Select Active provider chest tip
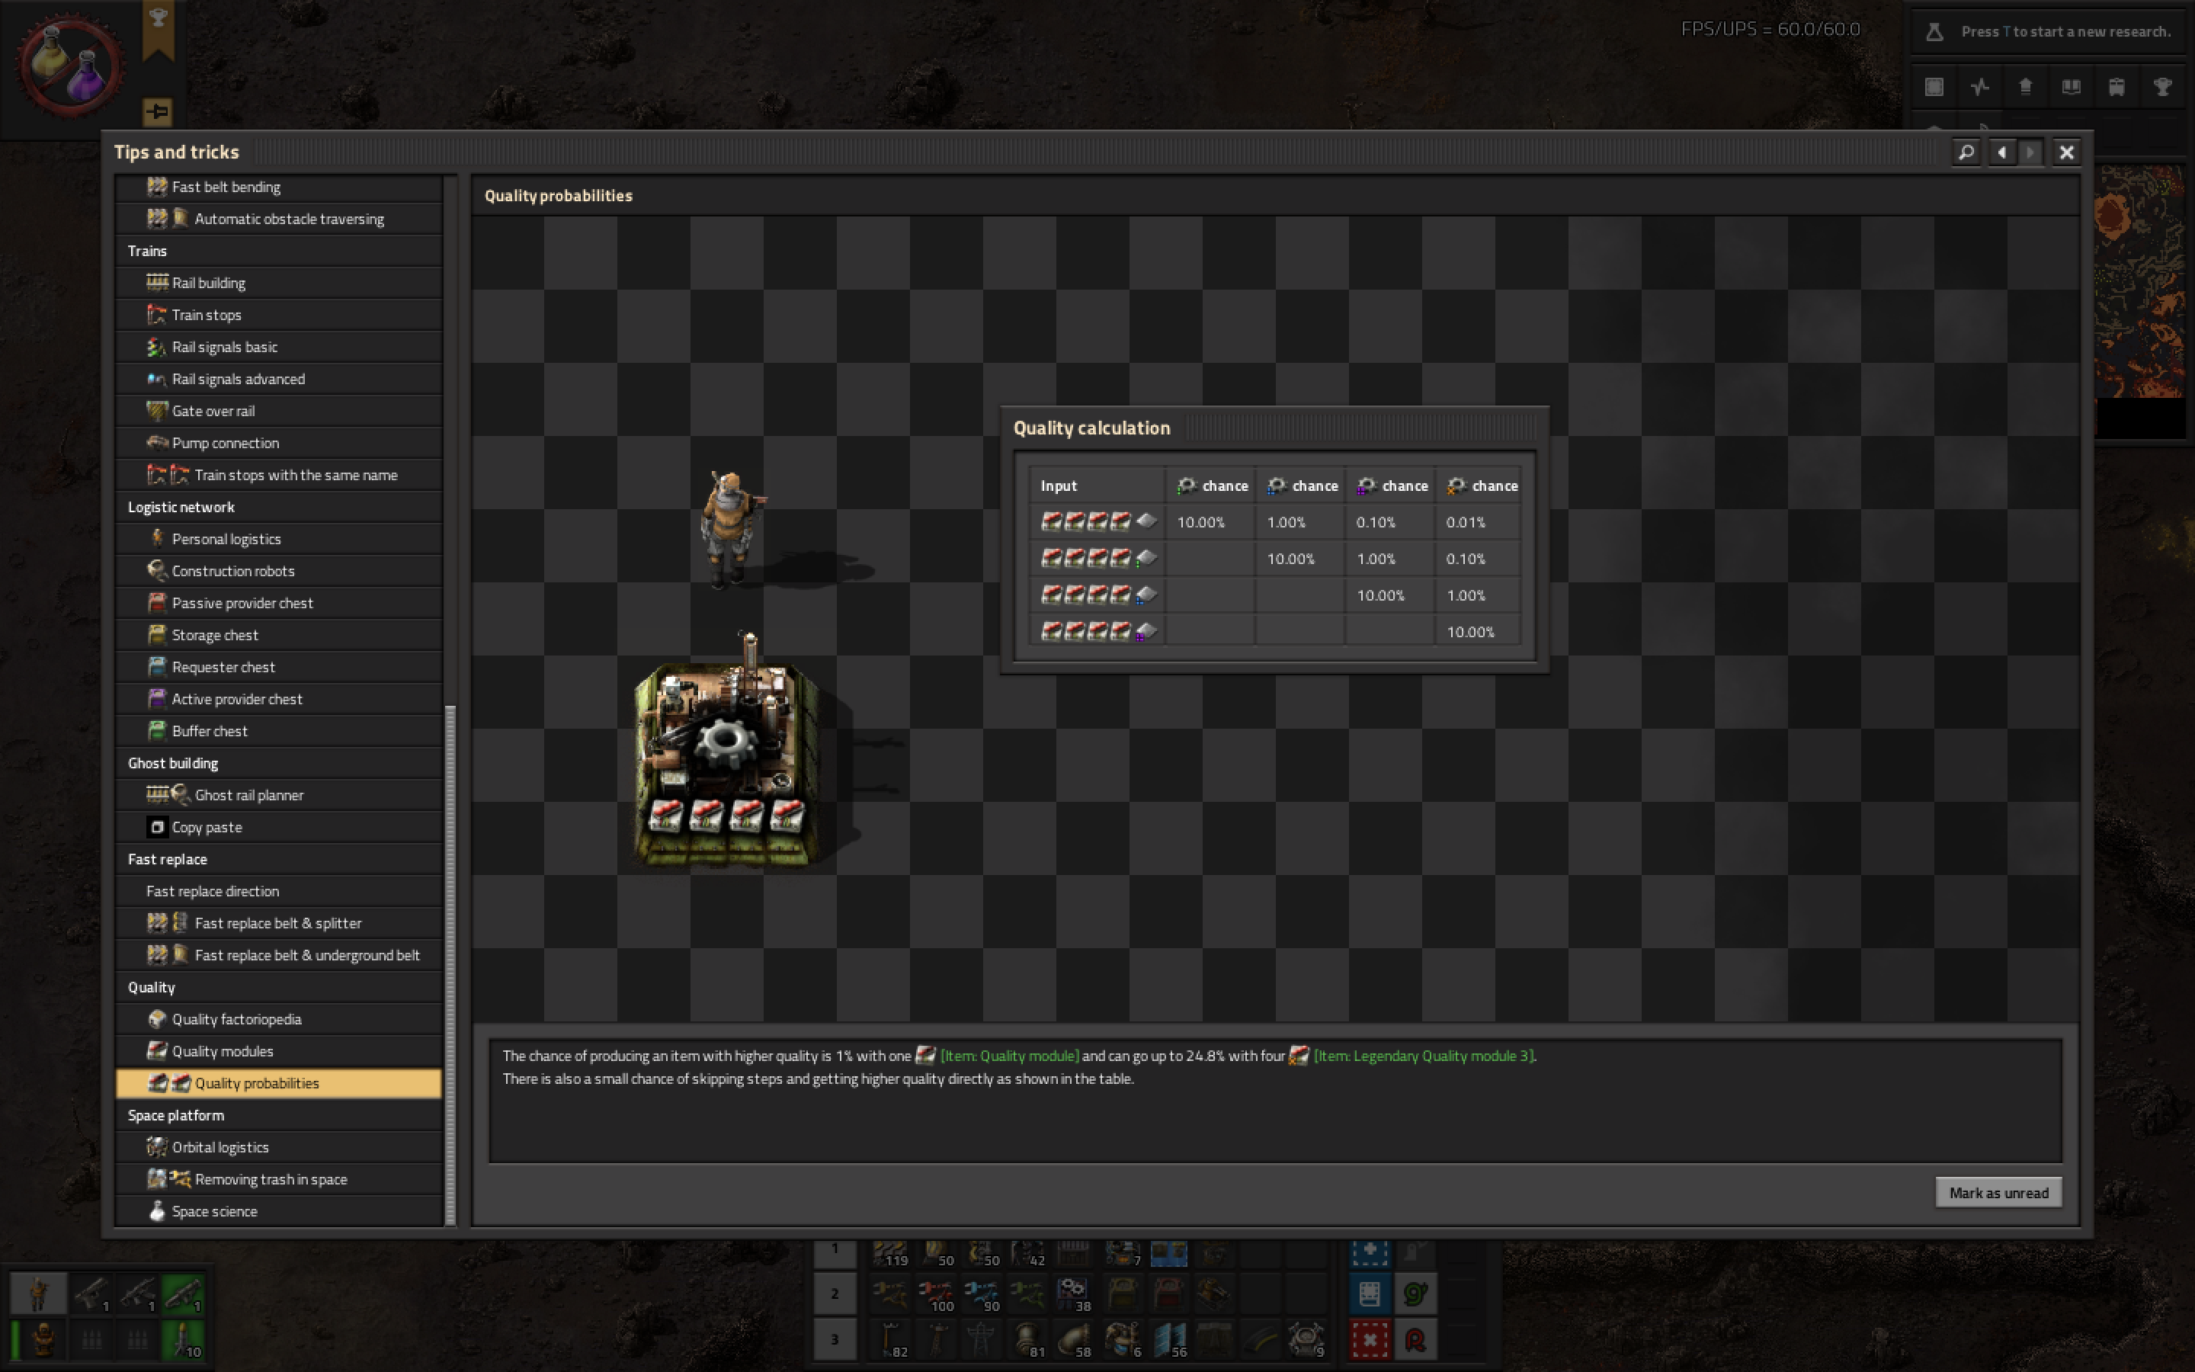 point(280,699)
